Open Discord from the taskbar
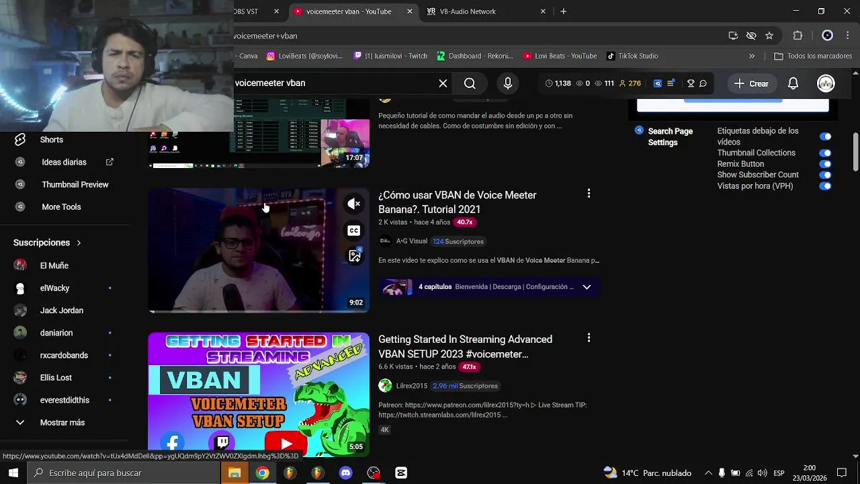Image resolution: width=860 pixels, height=484 pixels. pos(345,473)
